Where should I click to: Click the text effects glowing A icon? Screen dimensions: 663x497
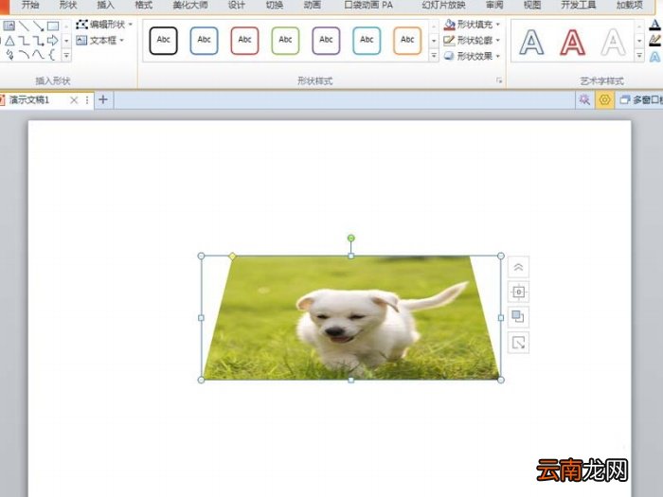click(x=654, y=57)
